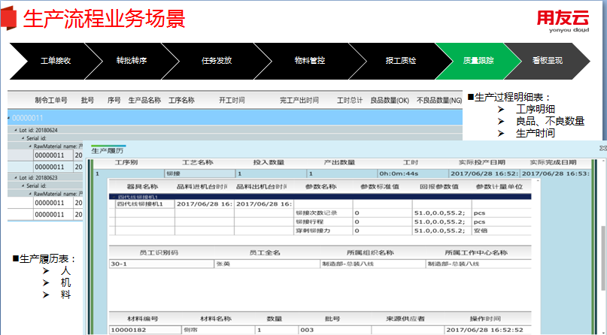
Task: Collapse the 00000011 work order group row
Action: click(x=8, y=118)
